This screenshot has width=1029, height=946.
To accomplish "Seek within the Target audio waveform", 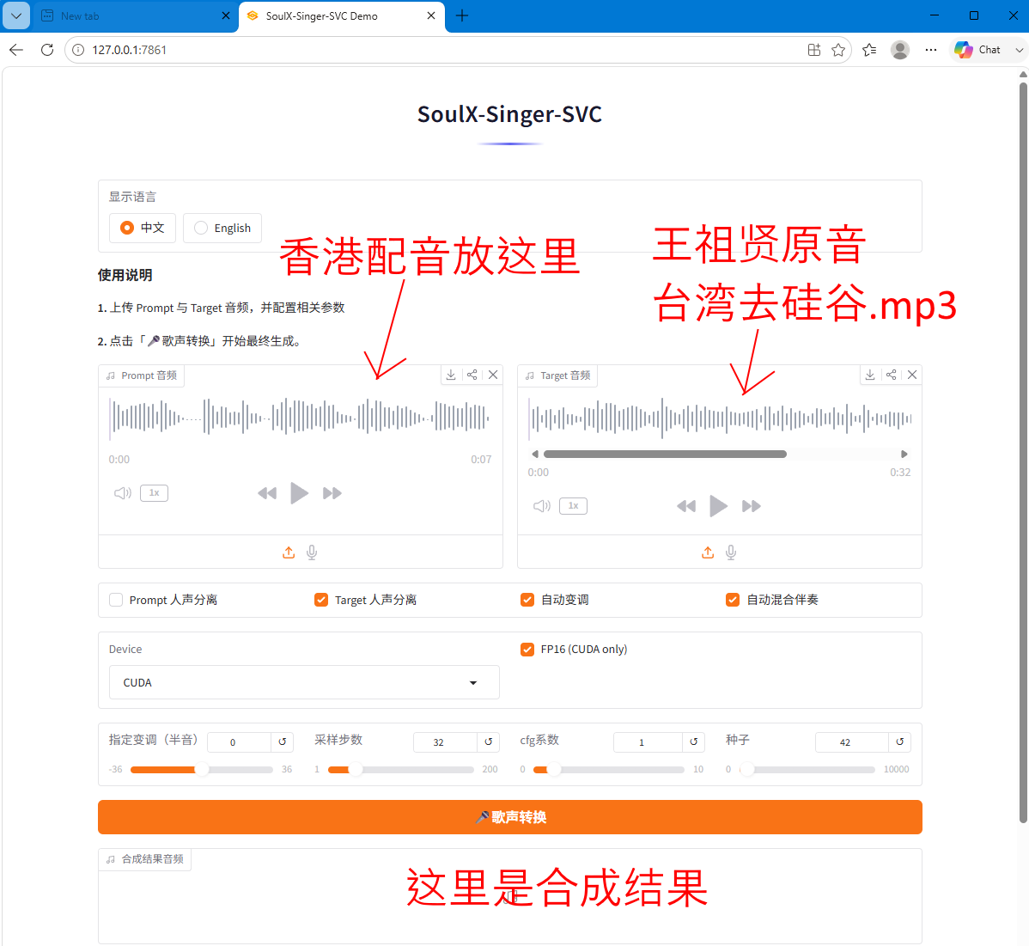I will point(720,418).
